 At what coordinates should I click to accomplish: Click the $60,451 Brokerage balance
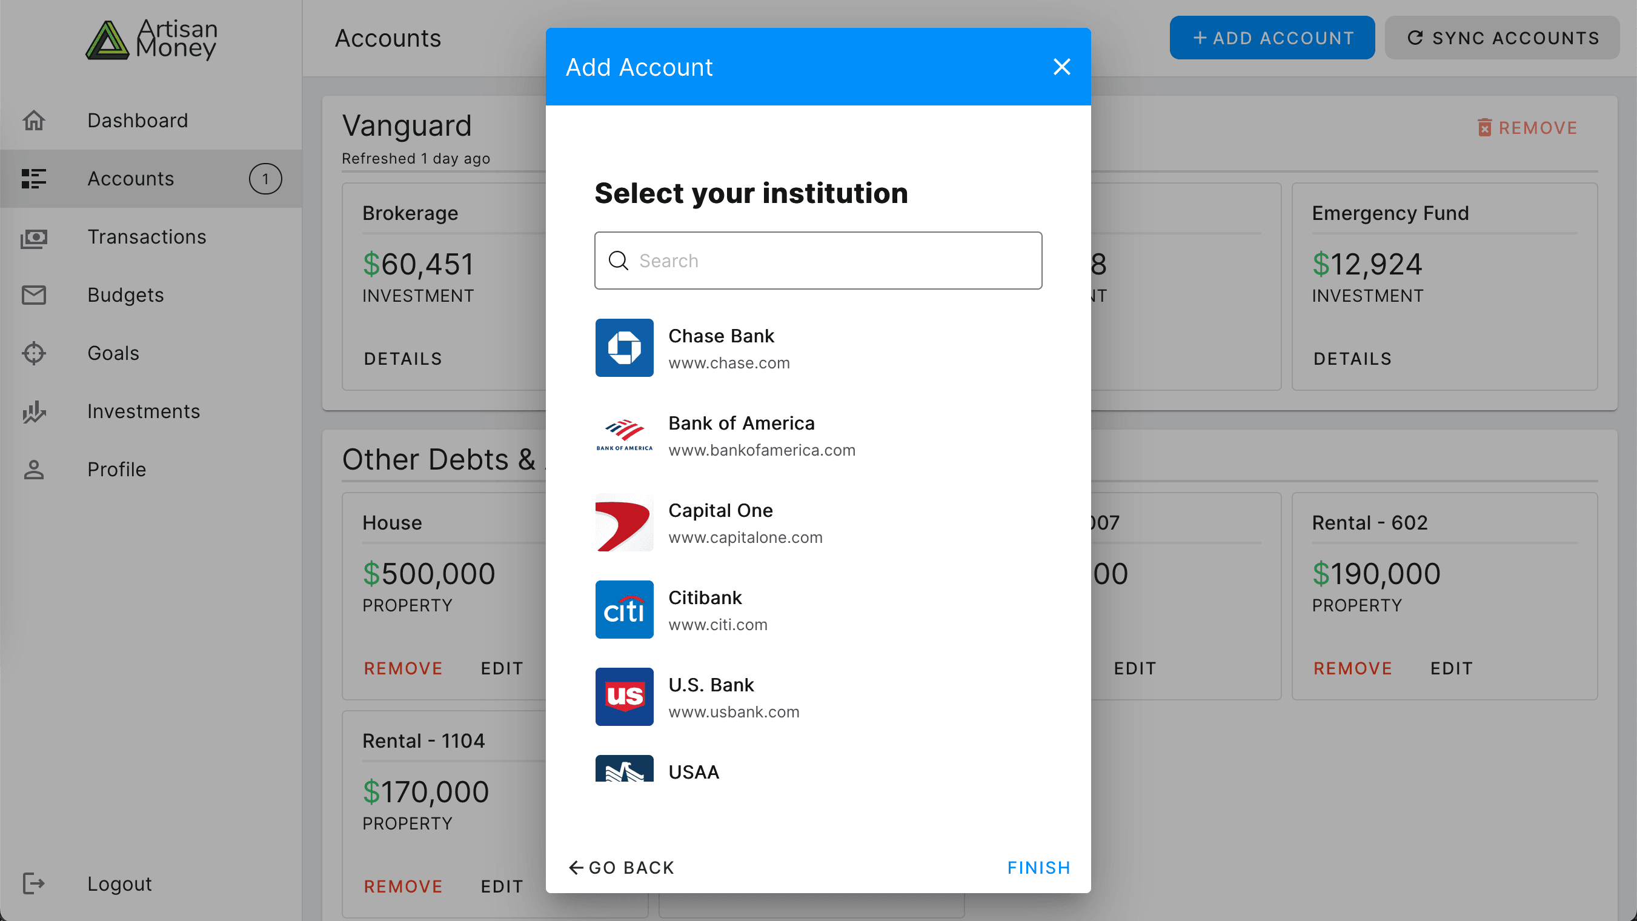(418, 264)
